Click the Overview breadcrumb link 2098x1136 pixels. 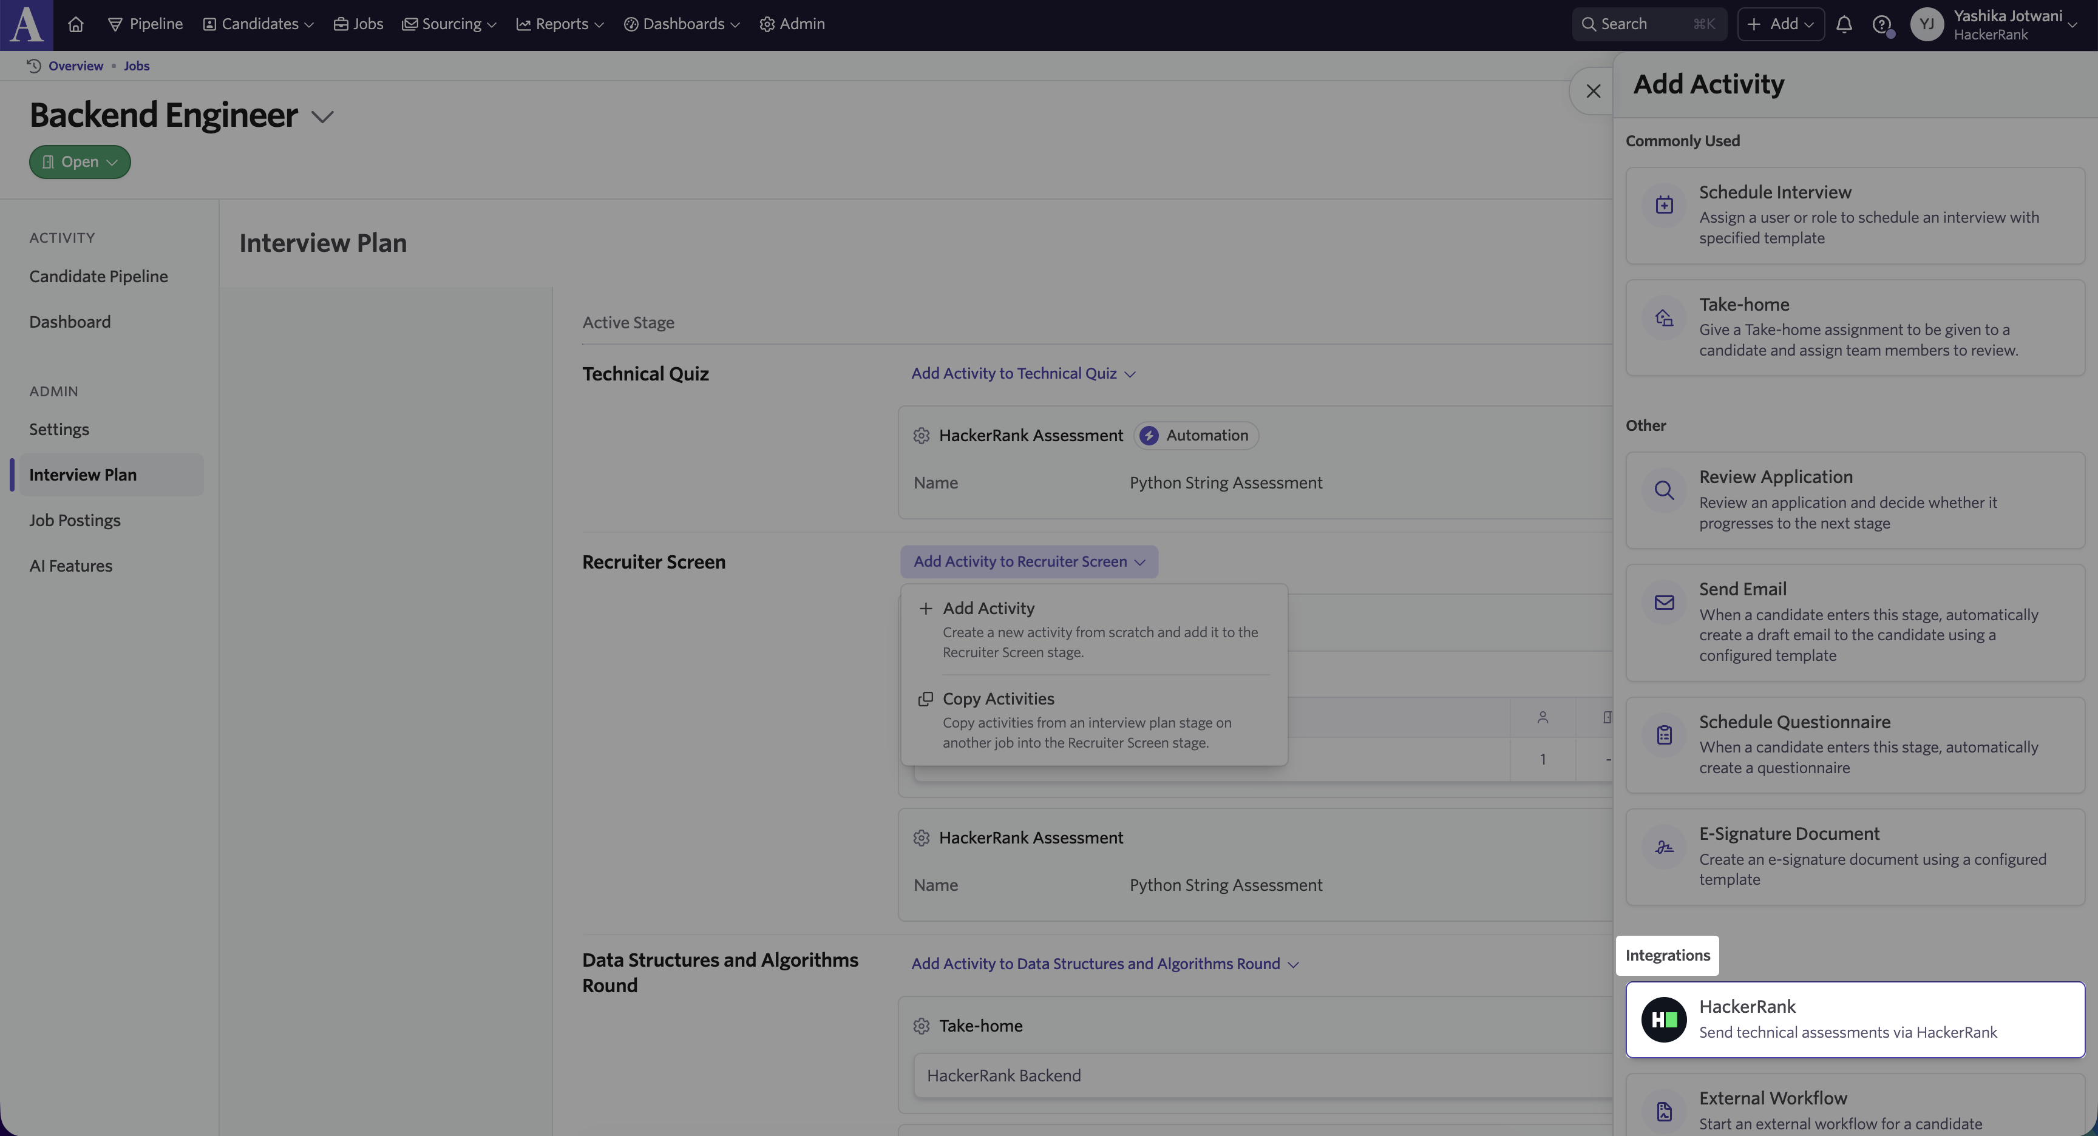(x=75, y=66)
